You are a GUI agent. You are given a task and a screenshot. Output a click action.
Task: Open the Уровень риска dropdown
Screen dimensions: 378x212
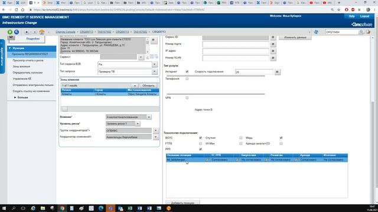click(138, 124)
